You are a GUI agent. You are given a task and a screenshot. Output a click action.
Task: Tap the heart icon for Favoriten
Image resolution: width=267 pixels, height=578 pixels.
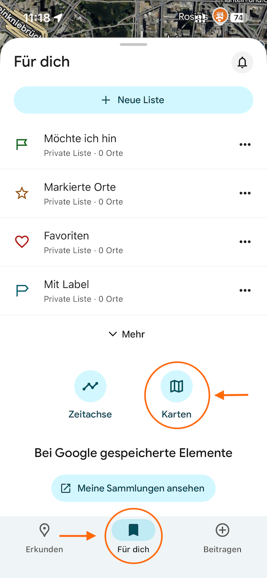click(22, 242)
